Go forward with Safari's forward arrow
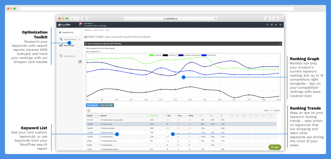 (77, 18)
